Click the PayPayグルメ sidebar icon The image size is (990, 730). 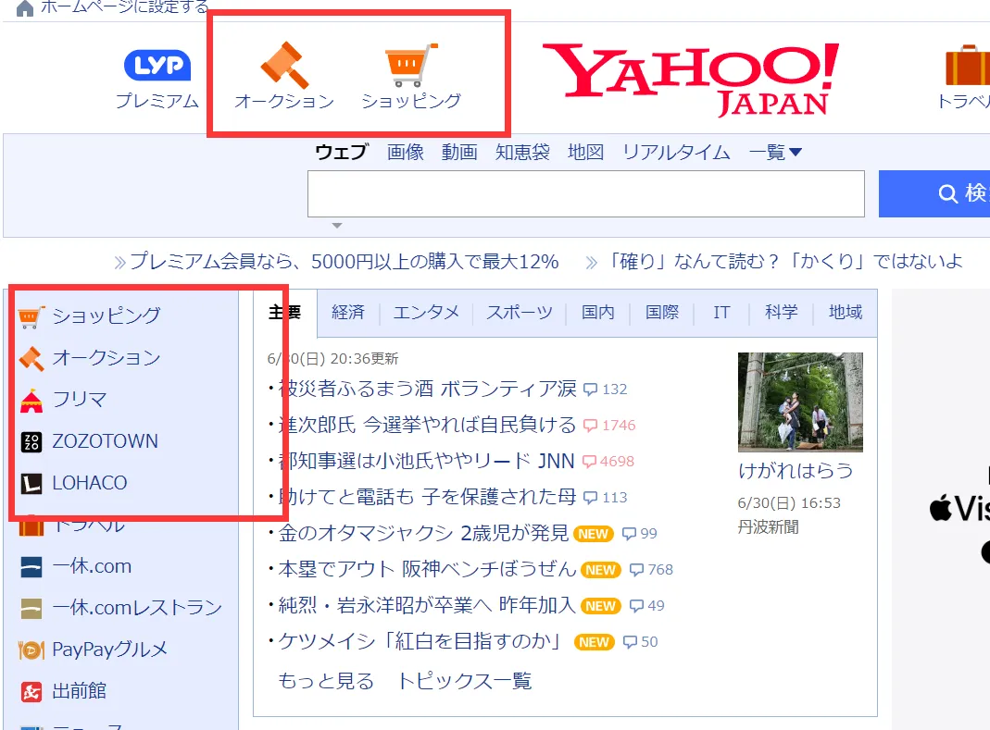coord(31,650)
